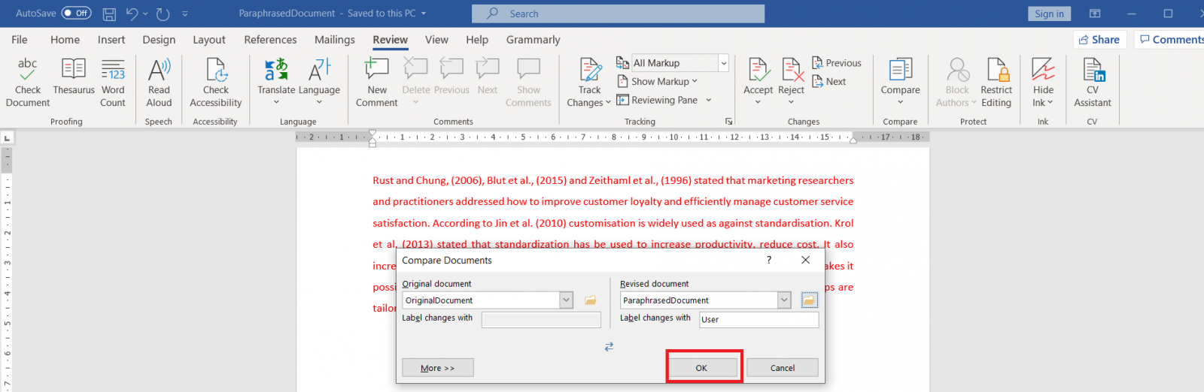This screenshot has height=392, width=1204.
Task: Click the ruler tab selector
Action: 6,137
